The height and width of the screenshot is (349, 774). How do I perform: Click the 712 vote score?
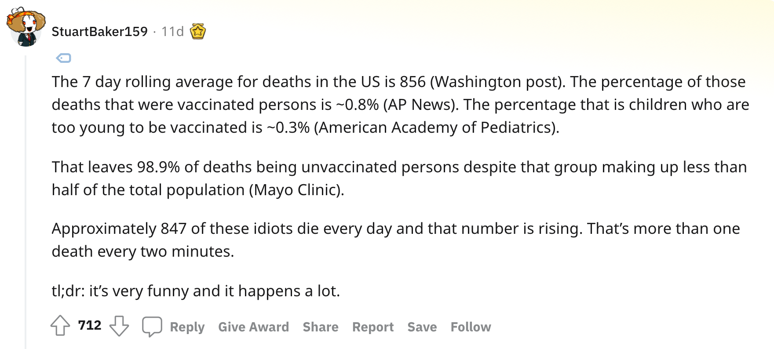(x=90, y=325)
